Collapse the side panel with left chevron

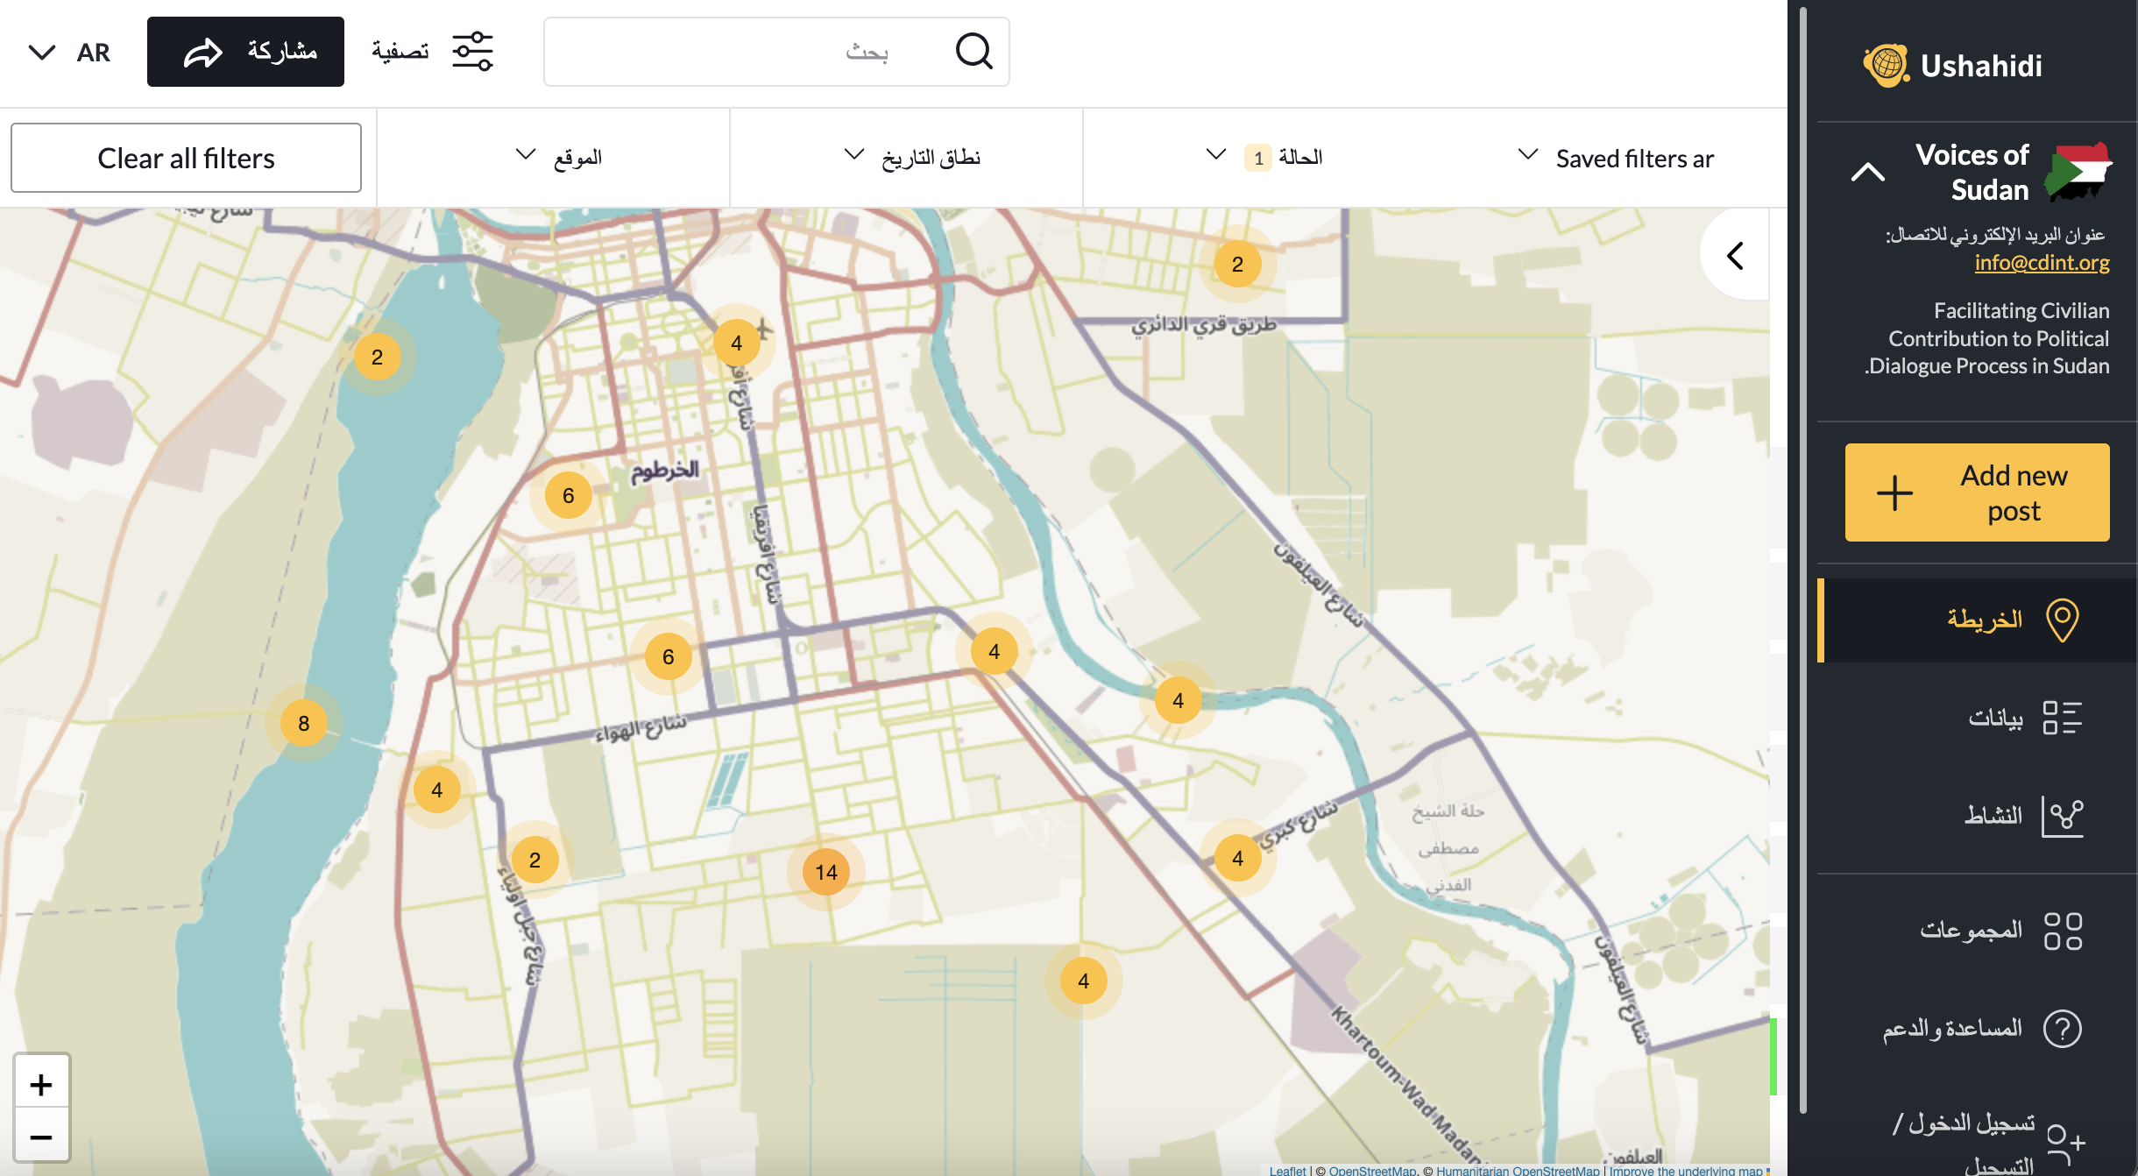tap(1735, 256)
